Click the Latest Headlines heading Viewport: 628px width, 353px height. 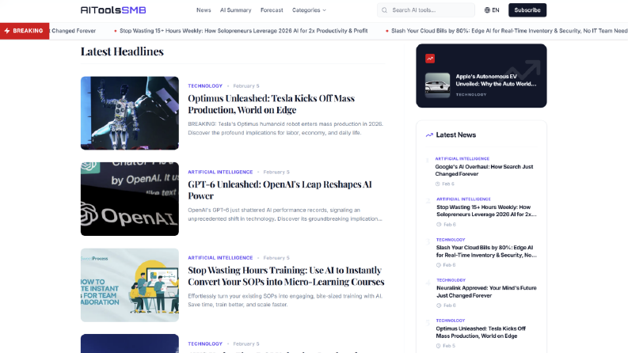[x=122, y=51]
